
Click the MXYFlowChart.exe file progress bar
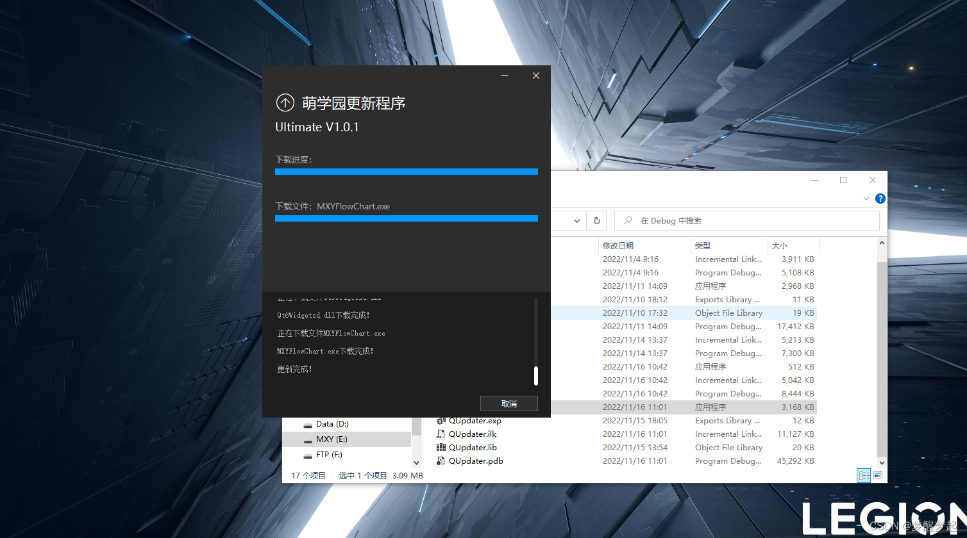tap(407, 218)
